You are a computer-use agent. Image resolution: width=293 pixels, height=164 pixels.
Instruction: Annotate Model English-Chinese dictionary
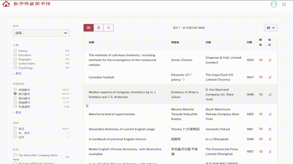click(270, 151)
